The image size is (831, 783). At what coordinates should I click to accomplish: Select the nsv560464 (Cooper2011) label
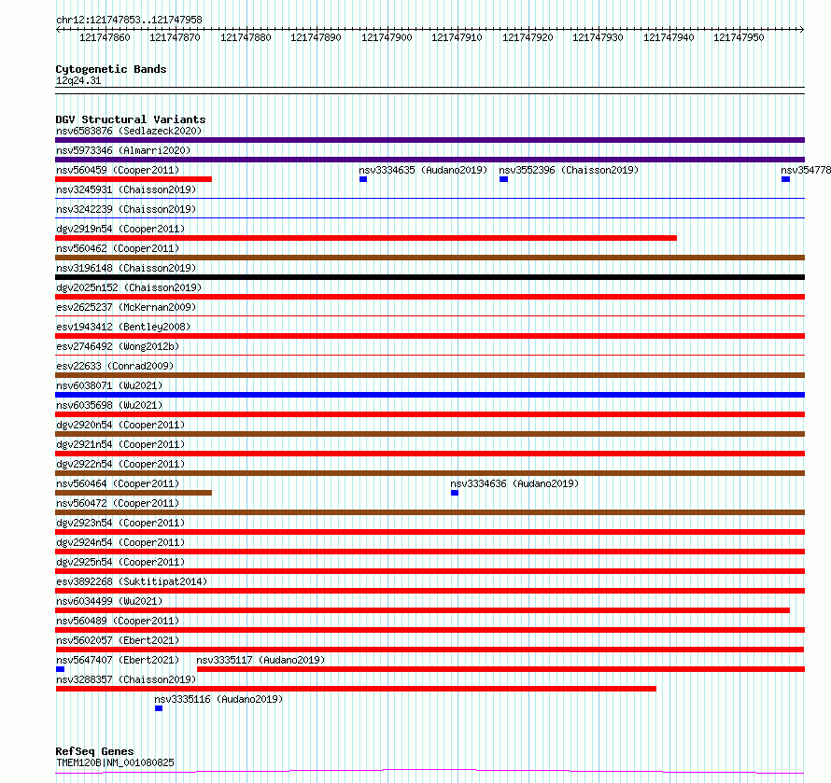118,483
